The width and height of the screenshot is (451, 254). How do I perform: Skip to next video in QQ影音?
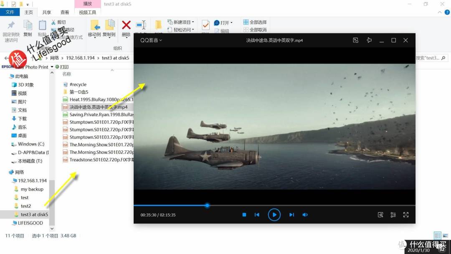(291, 215)
